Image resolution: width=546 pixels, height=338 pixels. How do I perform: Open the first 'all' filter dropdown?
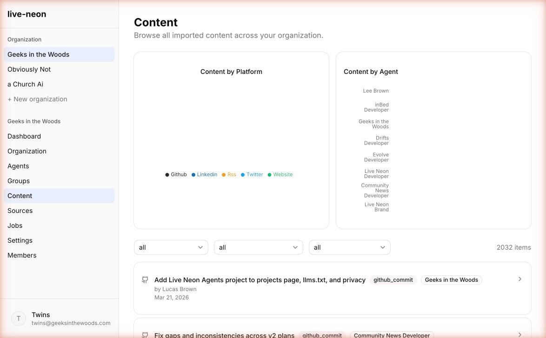[171, 247]
